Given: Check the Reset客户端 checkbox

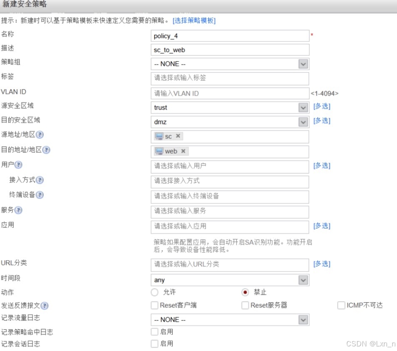Looking at the screenshot, I should [x=154, y=305].
